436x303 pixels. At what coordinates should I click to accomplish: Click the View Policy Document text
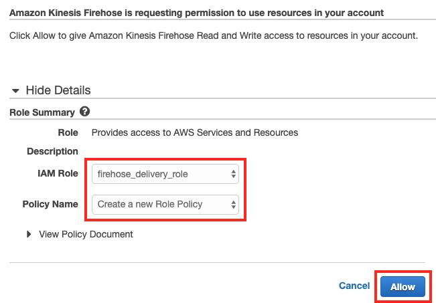click(86, 234)
